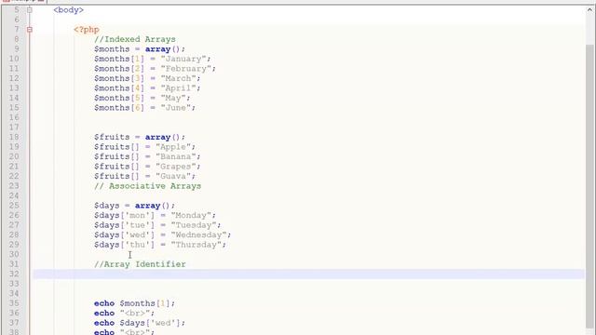Viewport: 596px width, 335px height.
Task: Click the $days = array(); line
Action: [134, 206]
